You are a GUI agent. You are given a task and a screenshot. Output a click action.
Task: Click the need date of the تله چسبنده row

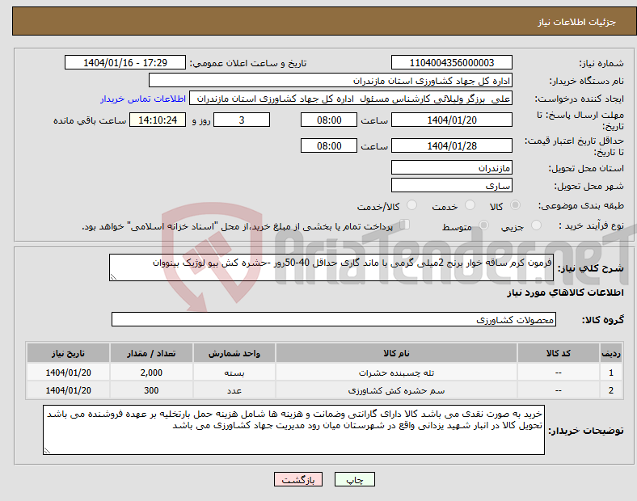point(68,373)
